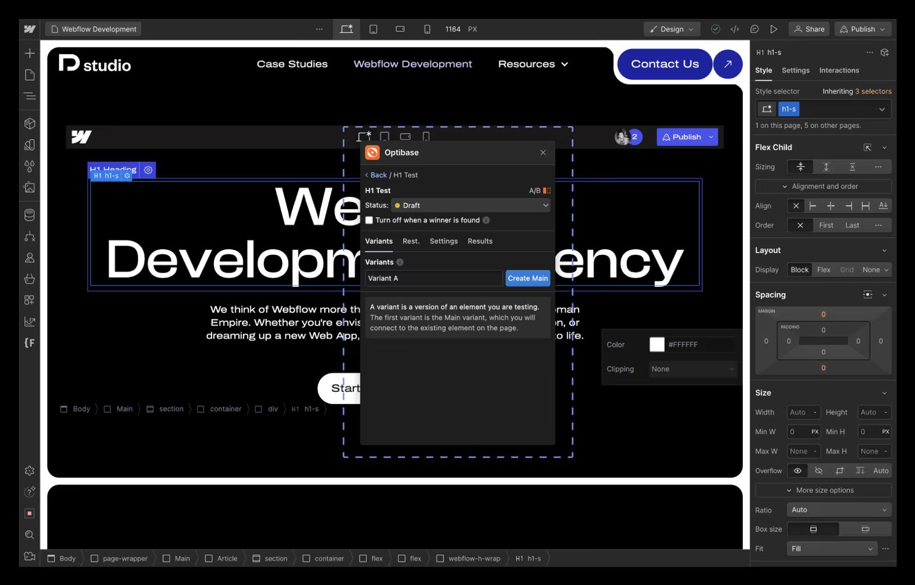Click the site status check icon
Screen dimensions: 915x585
tap(715, 29)
